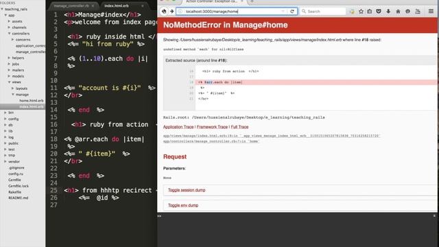
Task: Open Full Trace link
Action: [239, 127]
